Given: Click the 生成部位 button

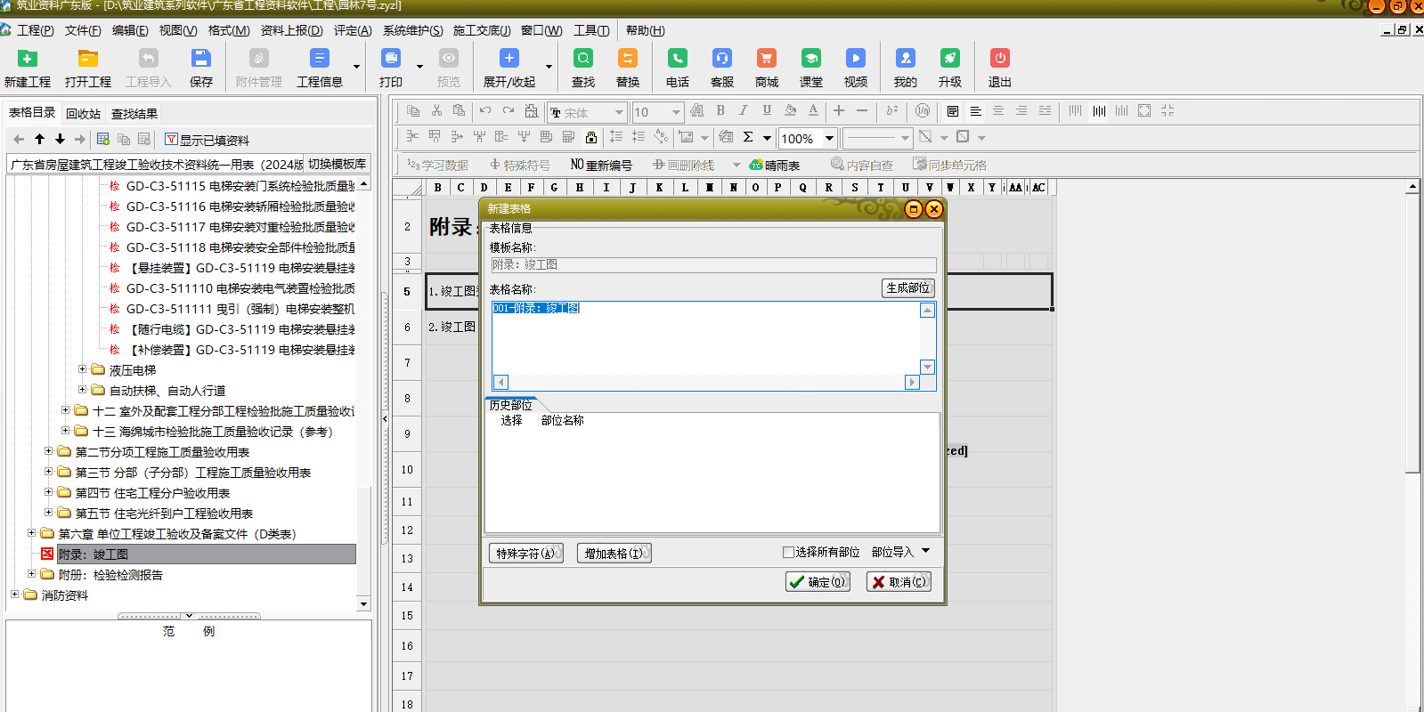Looking at the screenshot, I should pos(907,288).
